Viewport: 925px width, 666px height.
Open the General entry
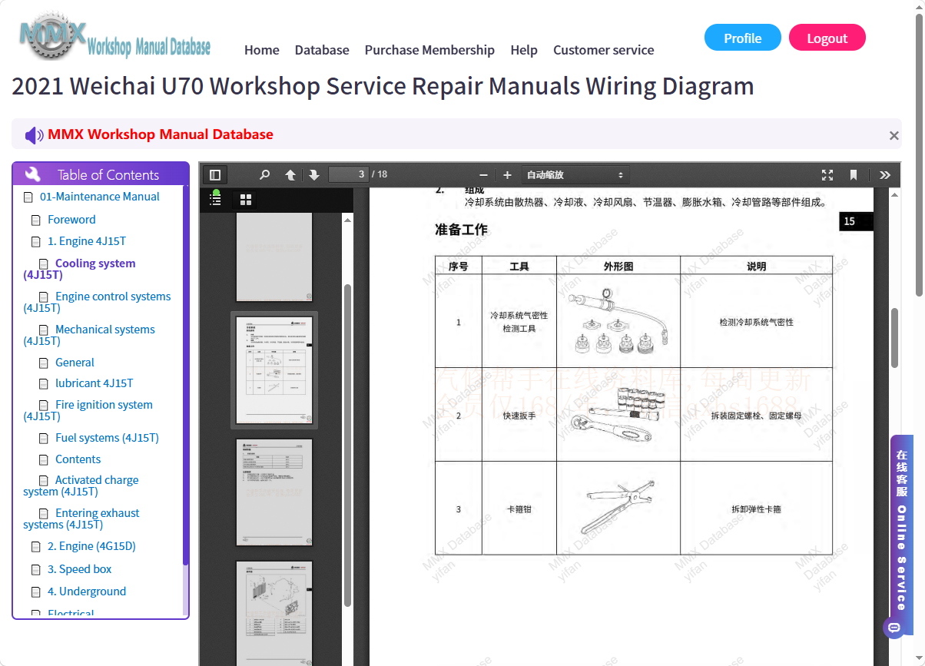point(75,363)
